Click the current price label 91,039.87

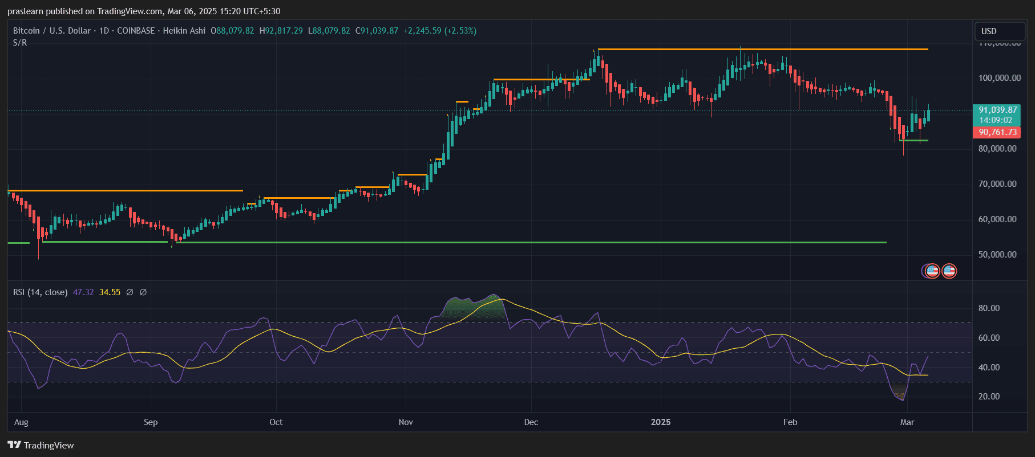[998, 110]
